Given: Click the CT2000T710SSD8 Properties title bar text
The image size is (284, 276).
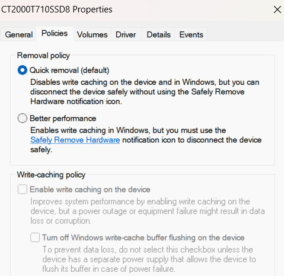Looking at the screenshot, I should [x=57, y=9].
